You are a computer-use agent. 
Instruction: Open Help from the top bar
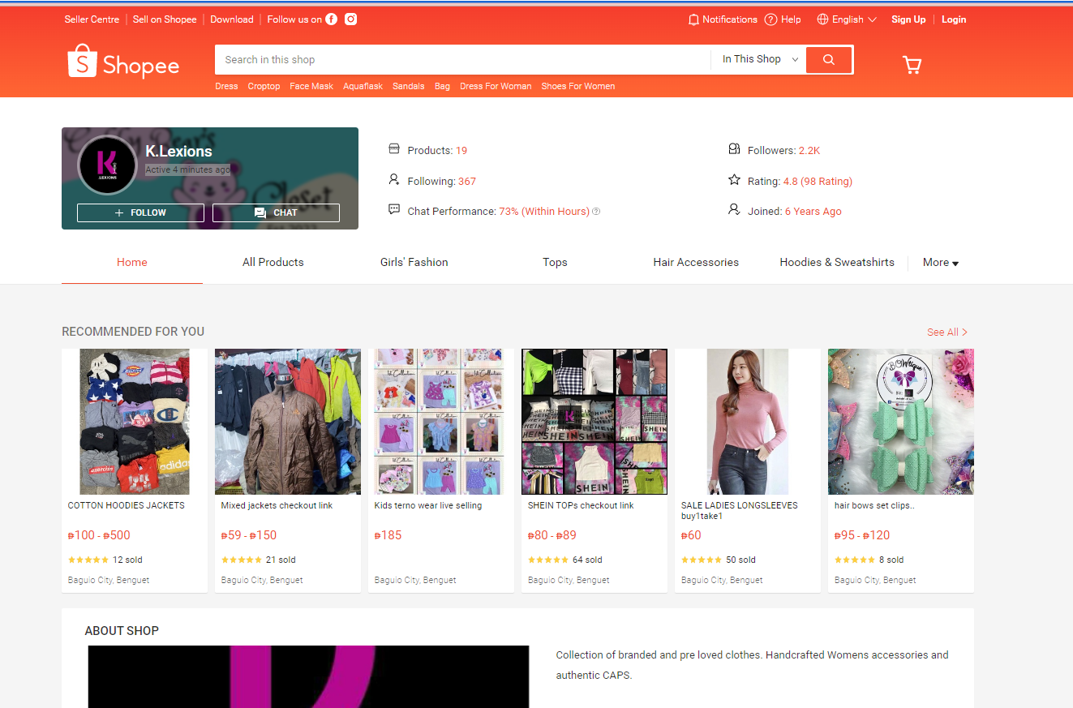coord(783,19)
